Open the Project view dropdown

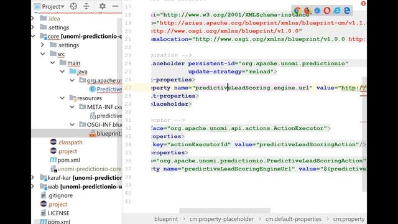(x=50, y=6)
